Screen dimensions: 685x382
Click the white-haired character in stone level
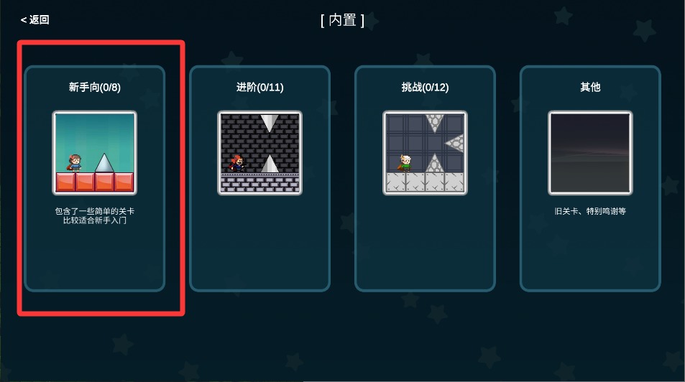405,163
